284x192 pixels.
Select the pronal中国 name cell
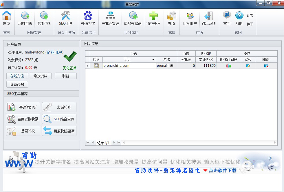pos(166,66)
